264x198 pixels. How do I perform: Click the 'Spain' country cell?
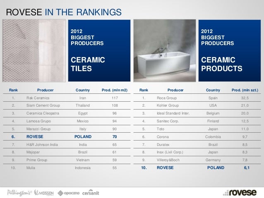[213, 98]
